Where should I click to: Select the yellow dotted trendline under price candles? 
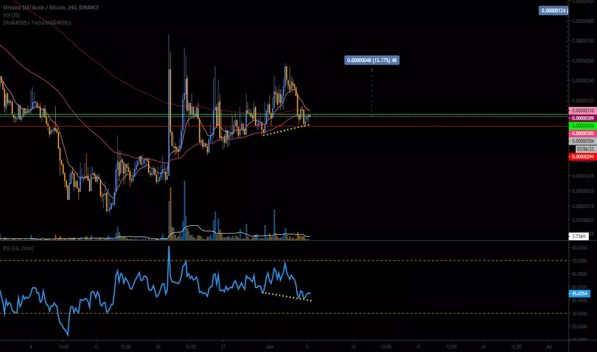[286, 130]
